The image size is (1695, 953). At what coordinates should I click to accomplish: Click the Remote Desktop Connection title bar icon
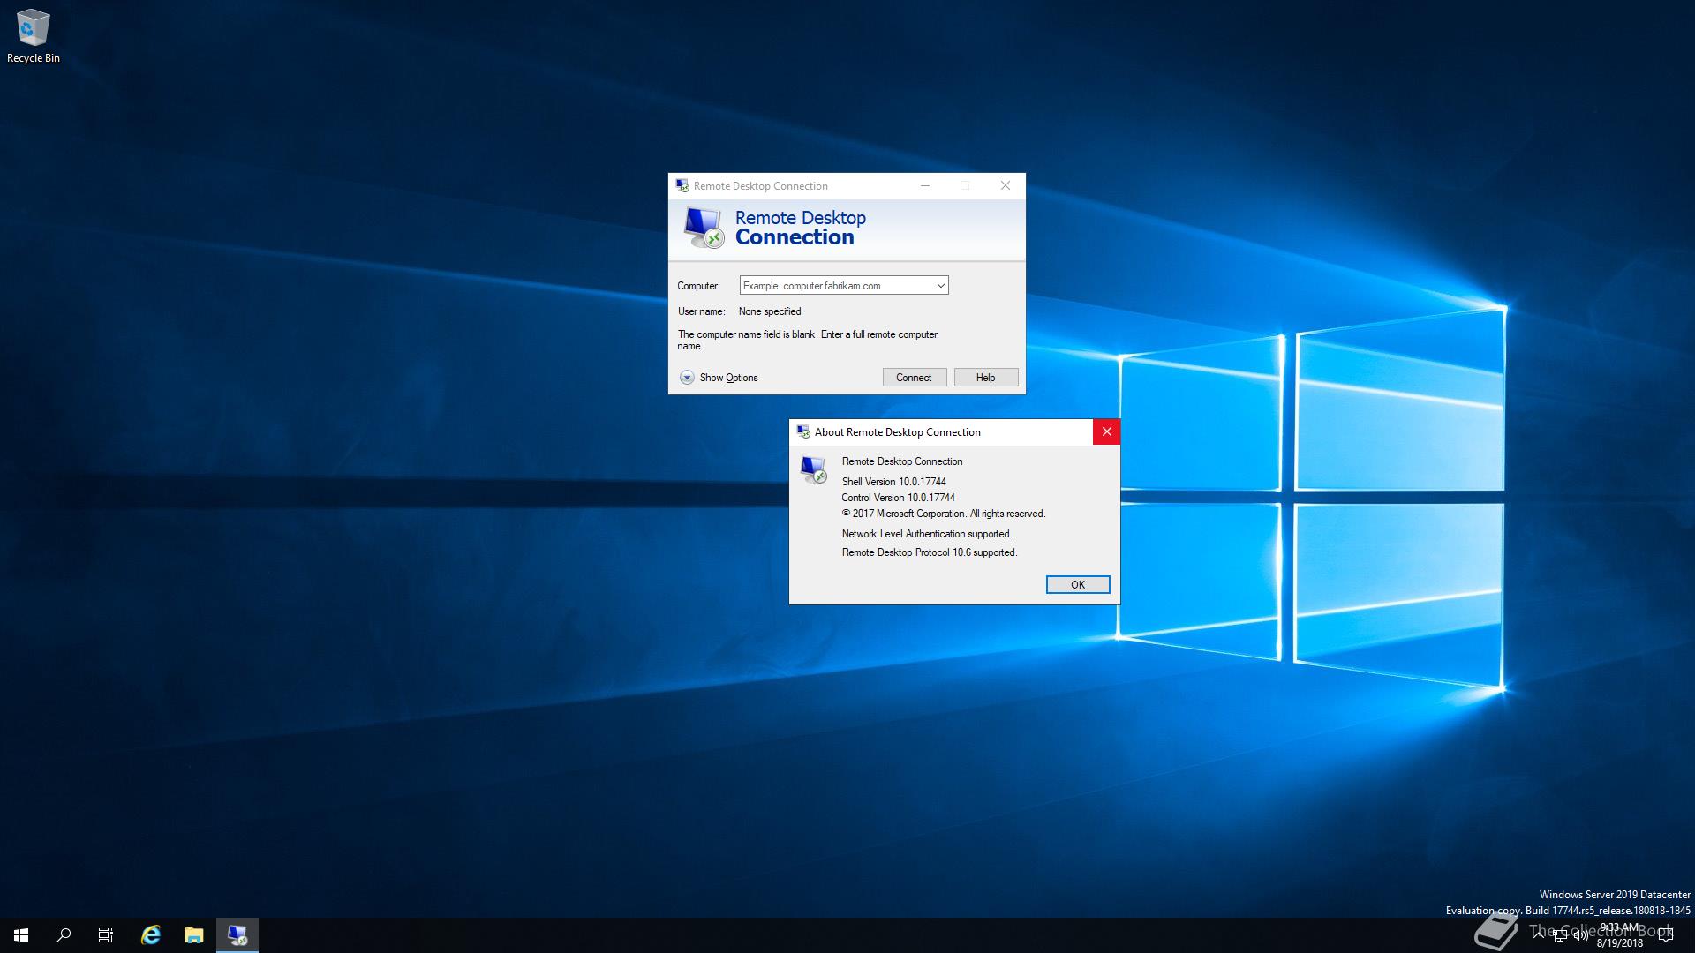point(682,185)
